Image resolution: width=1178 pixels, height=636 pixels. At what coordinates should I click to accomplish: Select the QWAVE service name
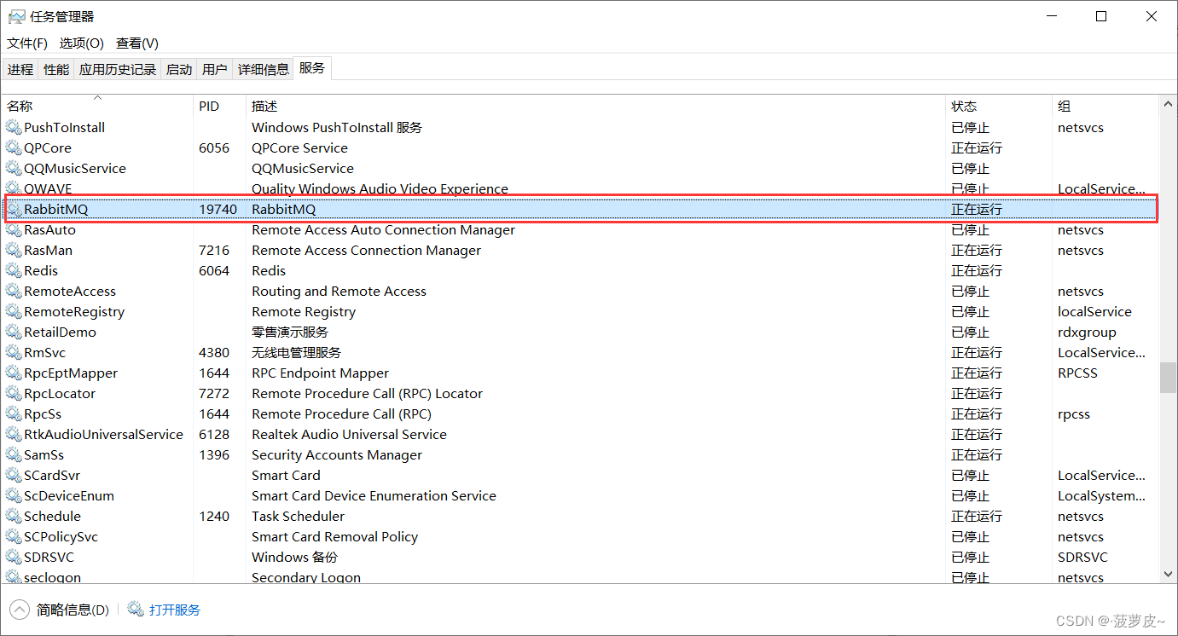click(x=48, y=189)
